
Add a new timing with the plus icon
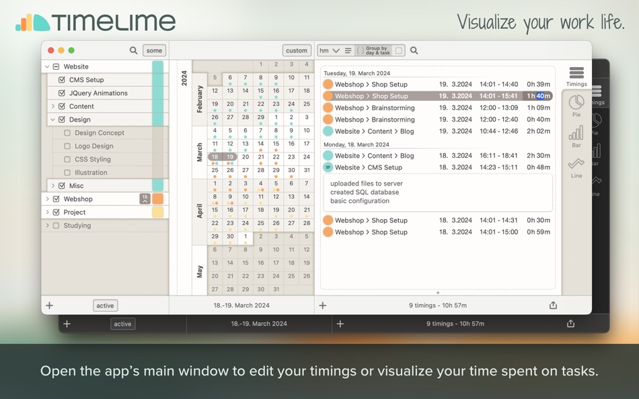pos(323,306)
